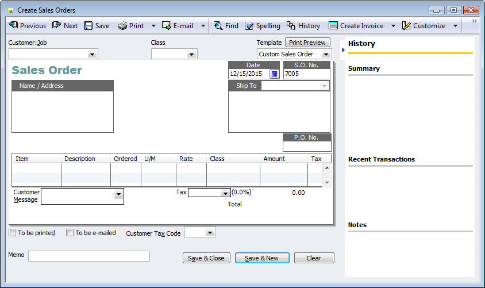
Task: Click the line items scroll up arrow
Action: tap(327, 168)
